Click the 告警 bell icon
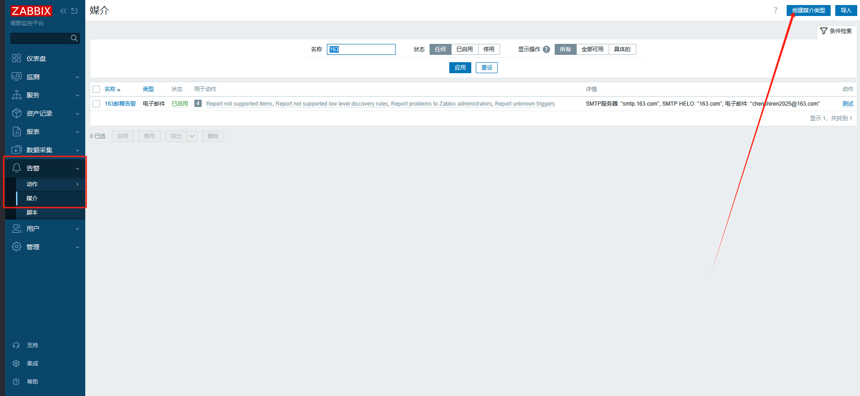The width and height of the screenshot is (860, 396). [17, 168]
